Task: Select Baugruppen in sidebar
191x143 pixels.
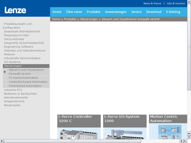Action: (12, 105)
